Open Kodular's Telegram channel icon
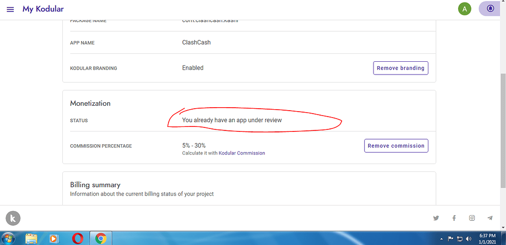This screenshot has width=506, height=245. [x=490, y=218]
